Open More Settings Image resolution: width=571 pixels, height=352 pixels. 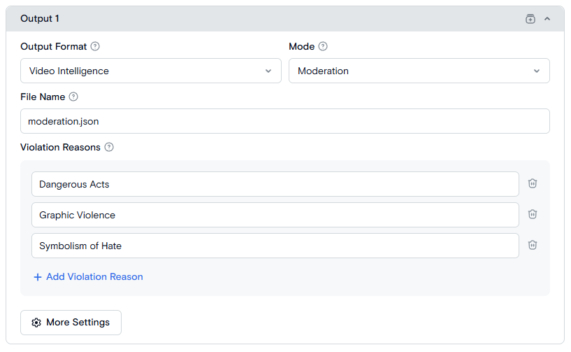pyautogui.click(x=71, y=323)
